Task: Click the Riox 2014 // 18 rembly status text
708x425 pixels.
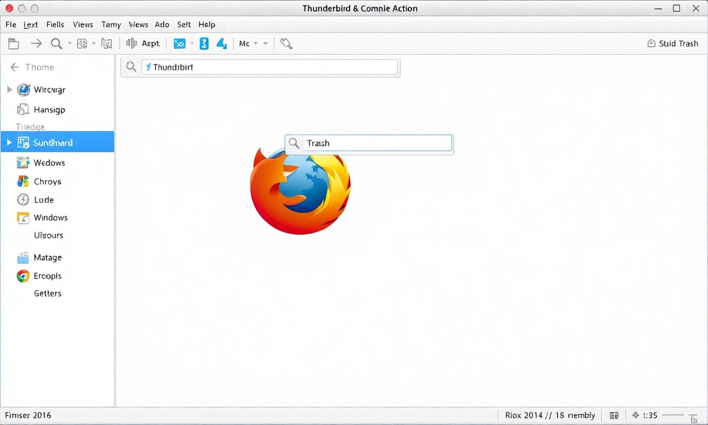Action: tap(550, 415)
